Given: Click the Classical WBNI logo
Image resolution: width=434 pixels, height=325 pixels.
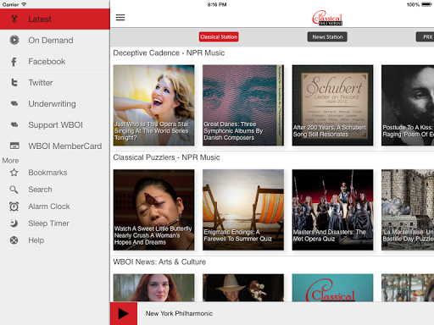Looking at the screenshot, I should pos(327,18).
